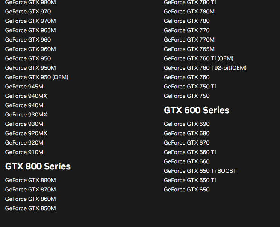Select GeForce GTX 780M
The image size is (280, 227).
coord(189,12)
